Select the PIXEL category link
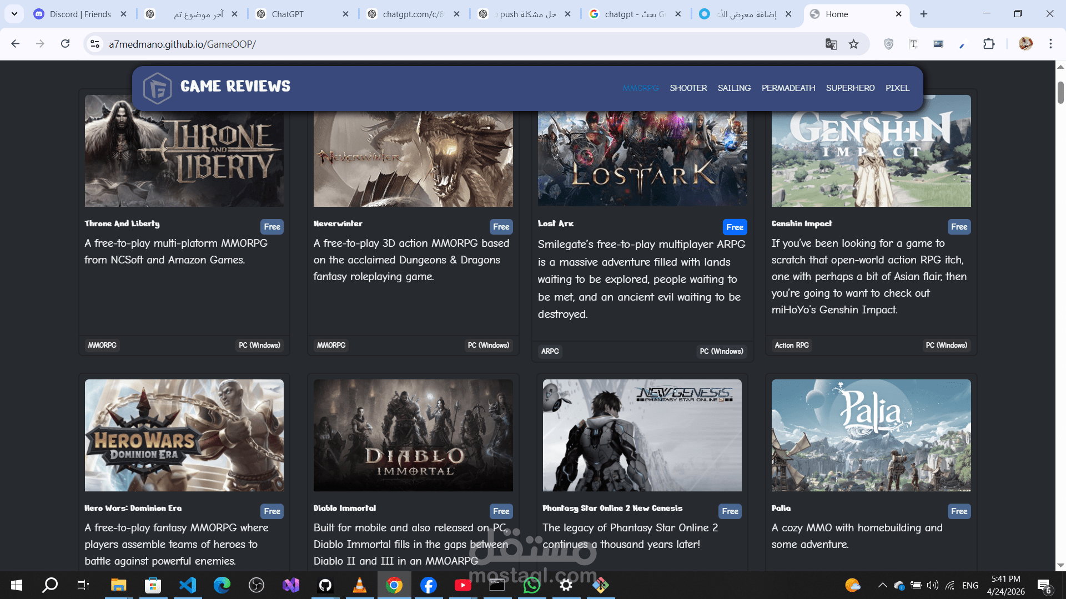The image size is (1066, 599). [x=897, y=88]
